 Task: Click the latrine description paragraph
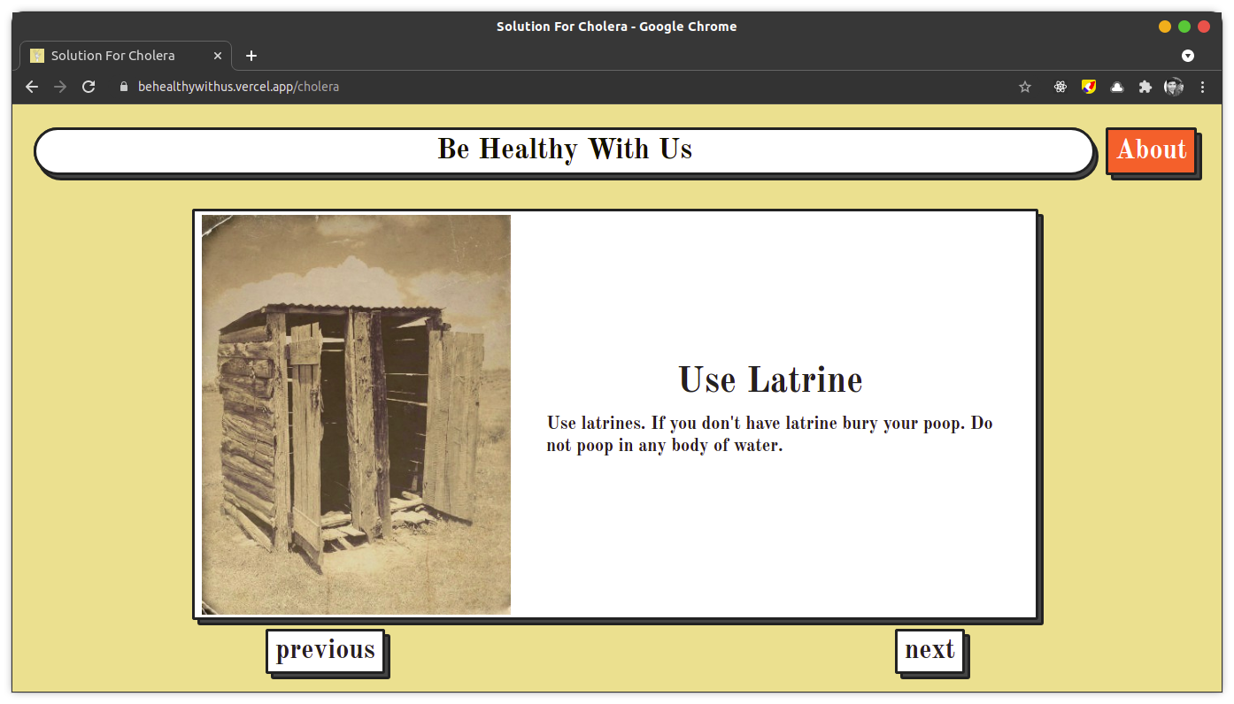pyautogui.click(x=769, y=434)
